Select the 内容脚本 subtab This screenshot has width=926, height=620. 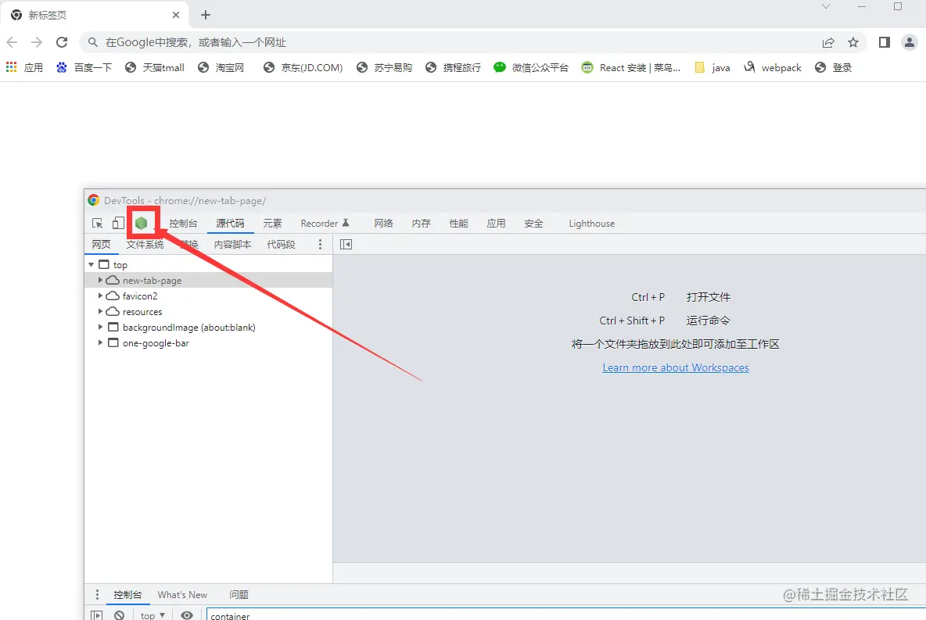(x=233, y=245)
